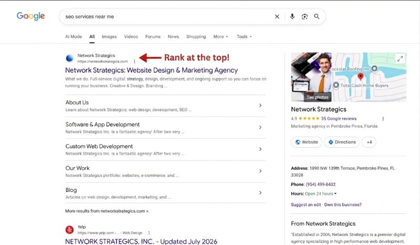The height and width of the screenshot is (245, 420).
Task: Open the About Us sitelink title
Action: pyautogui.click(x=77, y=103)
